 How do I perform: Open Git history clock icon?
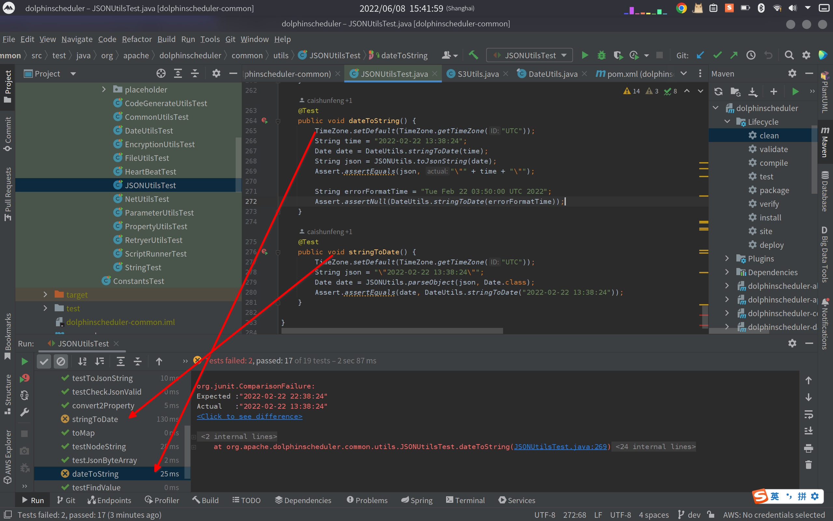751,55
